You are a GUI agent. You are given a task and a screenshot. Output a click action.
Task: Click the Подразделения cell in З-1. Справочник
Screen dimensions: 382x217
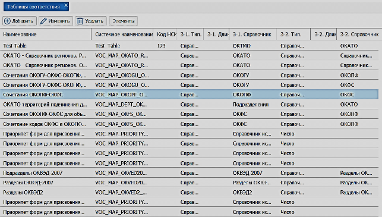click(x=251, y=105)
